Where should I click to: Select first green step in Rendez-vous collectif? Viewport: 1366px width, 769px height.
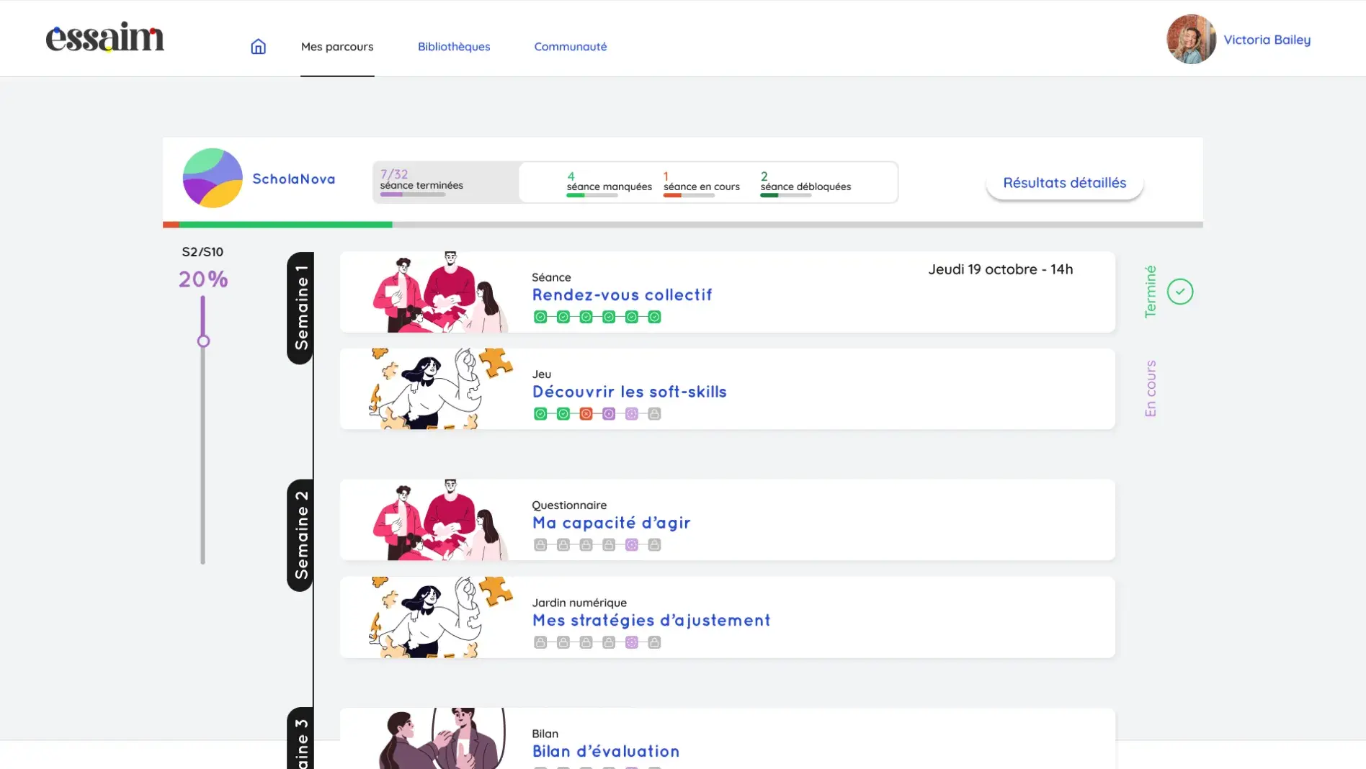(540, 317)
